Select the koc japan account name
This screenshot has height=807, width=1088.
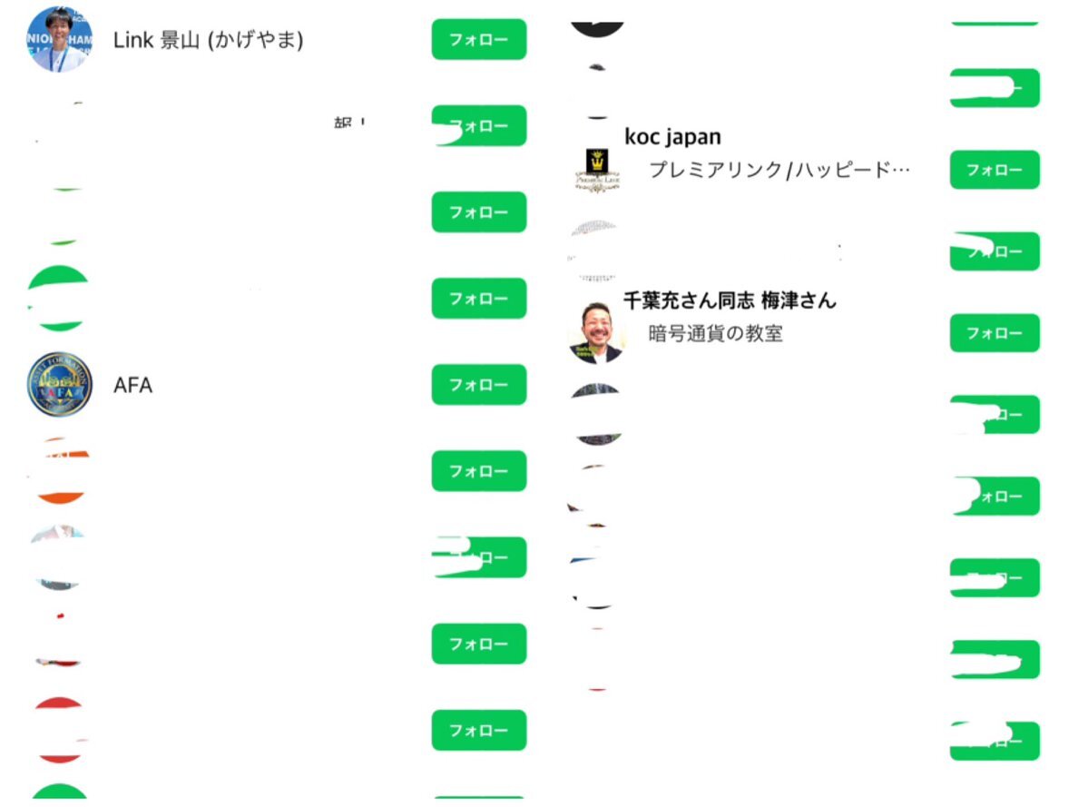coord(672,137)
